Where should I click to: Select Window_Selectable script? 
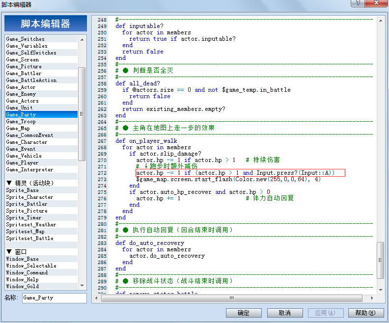[41, 266]
